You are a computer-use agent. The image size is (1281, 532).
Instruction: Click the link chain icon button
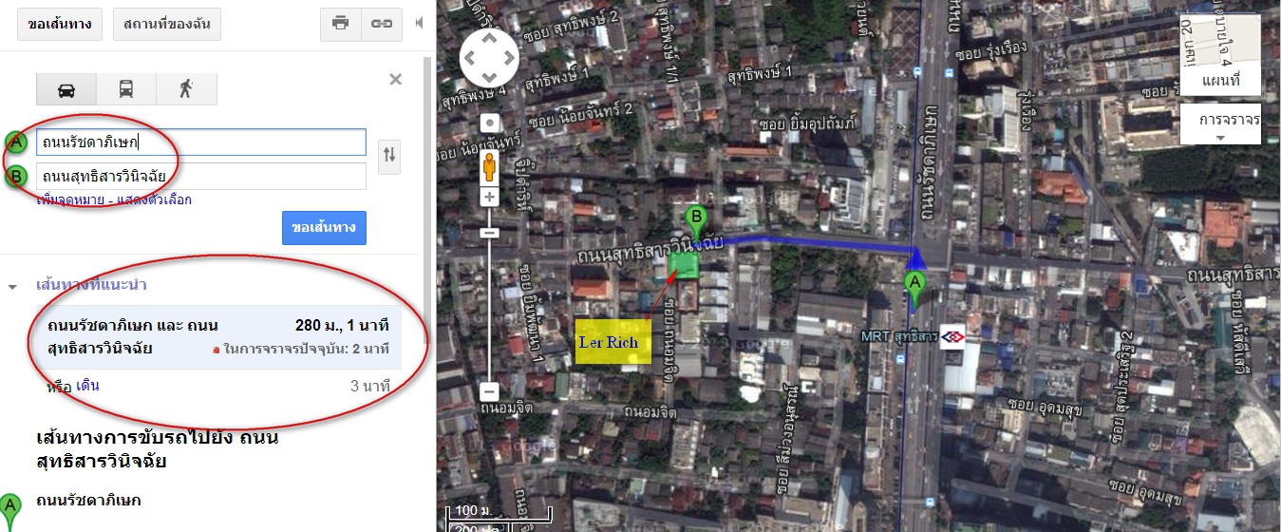coord(382,25)
